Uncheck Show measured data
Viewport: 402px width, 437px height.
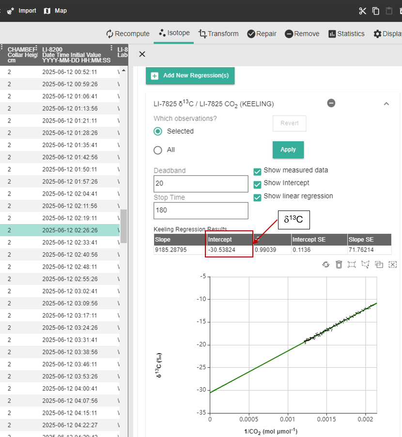[257, 171]
